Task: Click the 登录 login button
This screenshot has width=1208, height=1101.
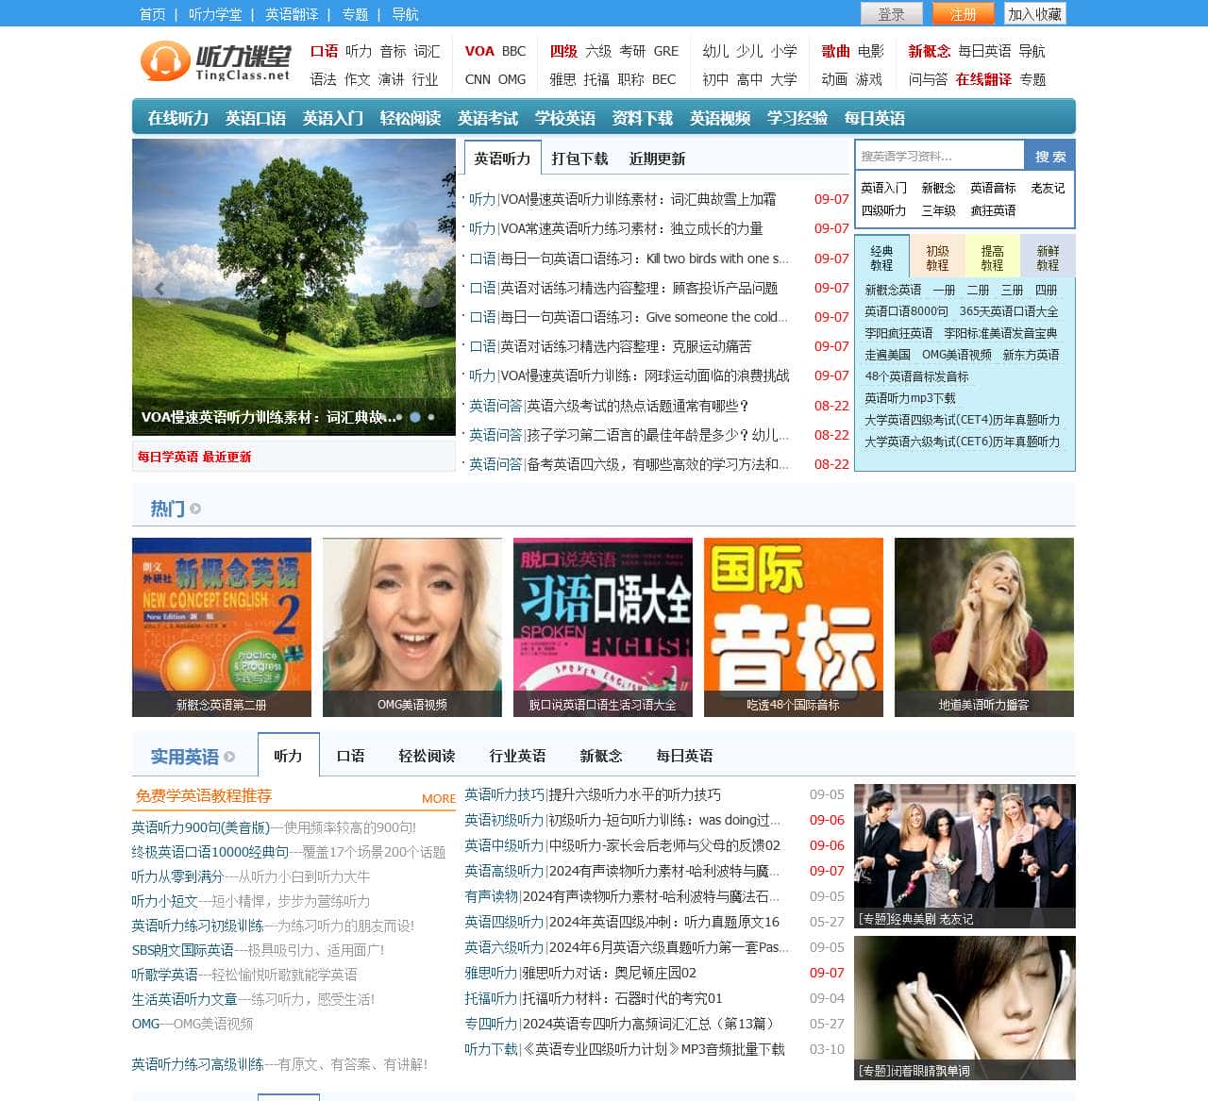Action: click(x=890, y=14)
